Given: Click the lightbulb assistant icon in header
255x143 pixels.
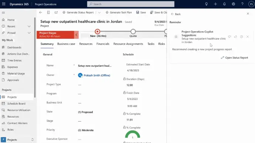Looking at the screenshot, I should click(x=206, y=4).
